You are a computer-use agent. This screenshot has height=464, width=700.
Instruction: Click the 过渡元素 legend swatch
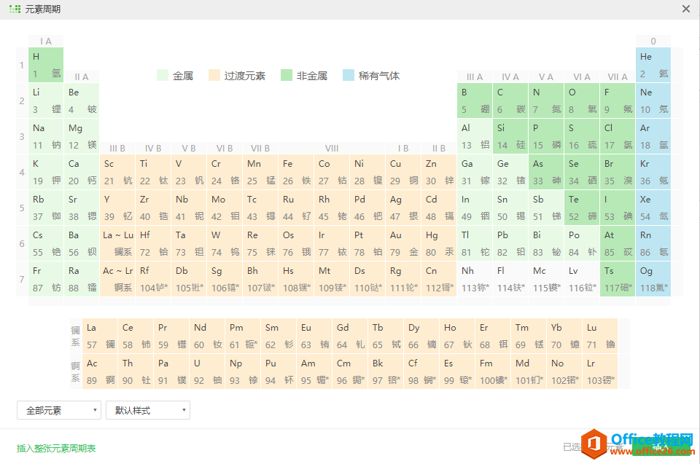(214, 76)
